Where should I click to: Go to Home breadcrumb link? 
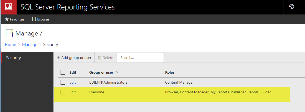pyautogui.click(x=10, y=45)
